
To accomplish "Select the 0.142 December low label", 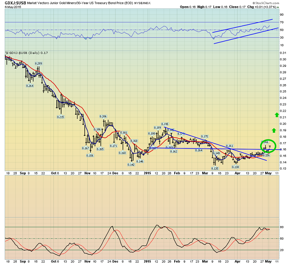I will point(131,164).
